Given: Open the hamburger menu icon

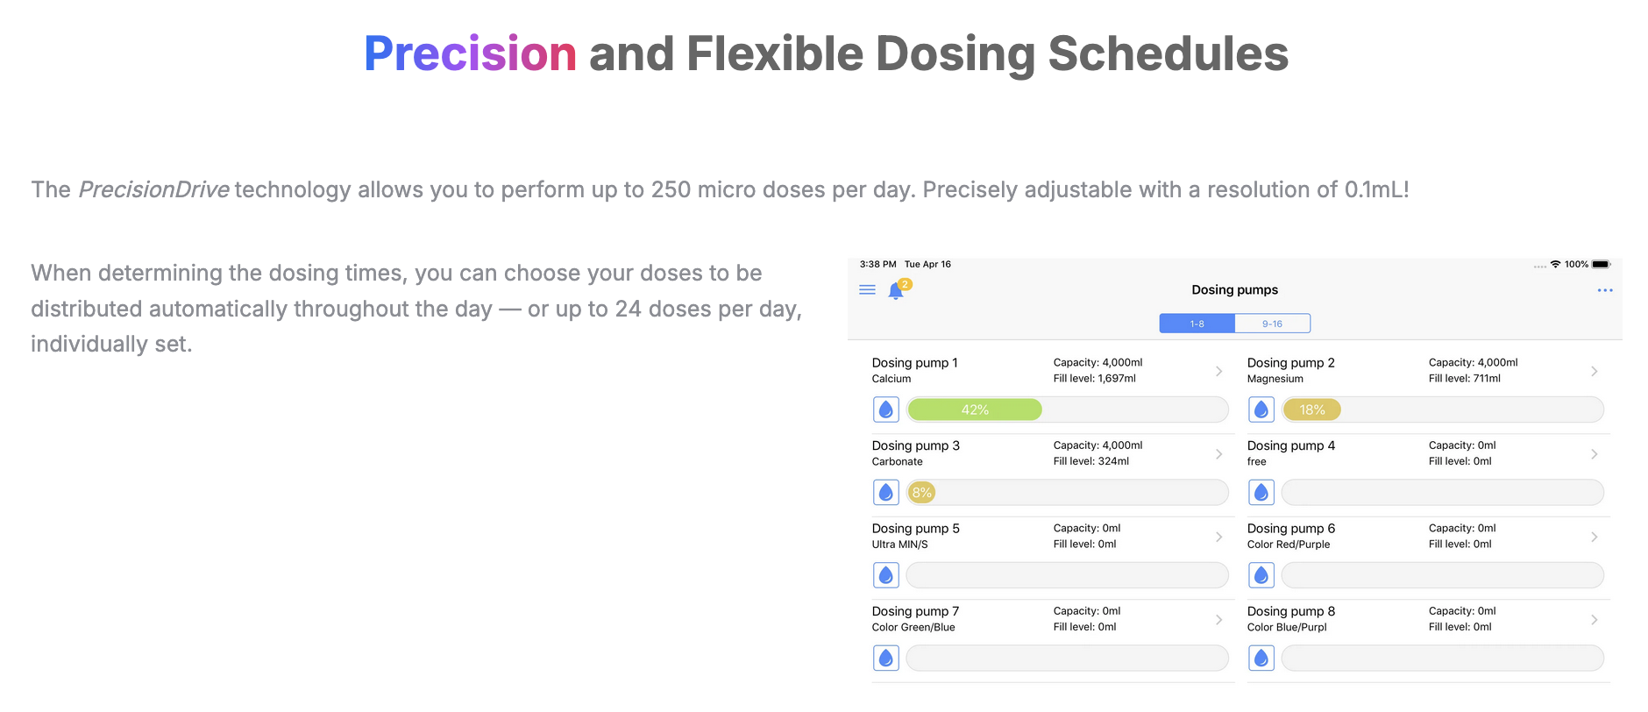Looking at the screenshot, I should [x=867, y=289].
